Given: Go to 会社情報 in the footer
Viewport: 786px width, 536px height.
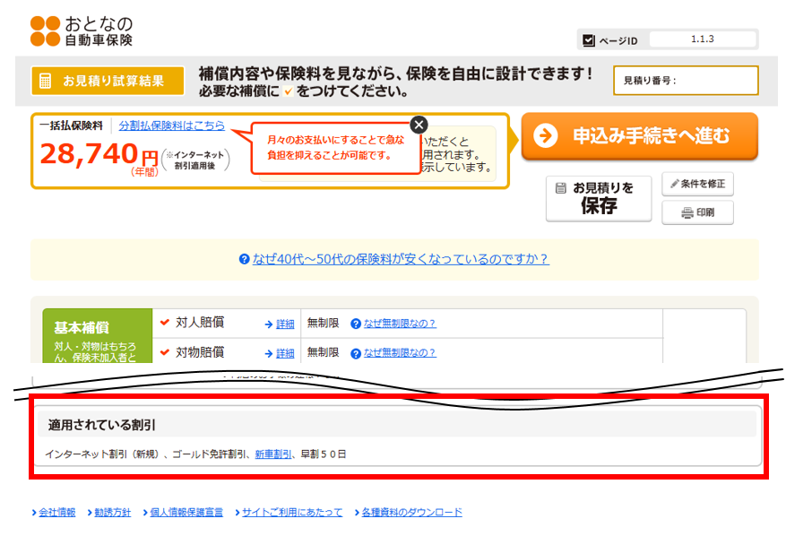Looking at the screenshot, I should click(x=56, y=513).
